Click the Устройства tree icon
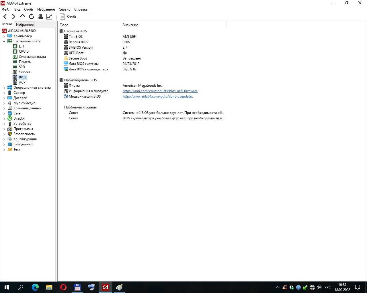The width and height of the screenshot is (367, 293). [10, 124]
